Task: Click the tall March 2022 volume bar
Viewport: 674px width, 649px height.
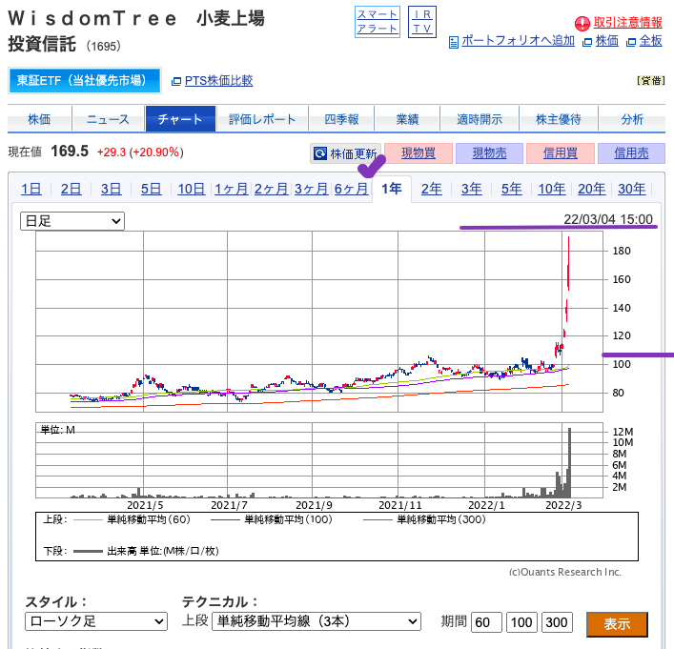Action: tap(569, 462)
